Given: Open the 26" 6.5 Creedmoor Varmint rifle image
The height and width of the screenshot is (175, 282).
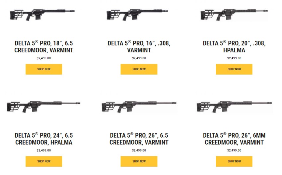Looking at the screenshot, I should point(139,106).
